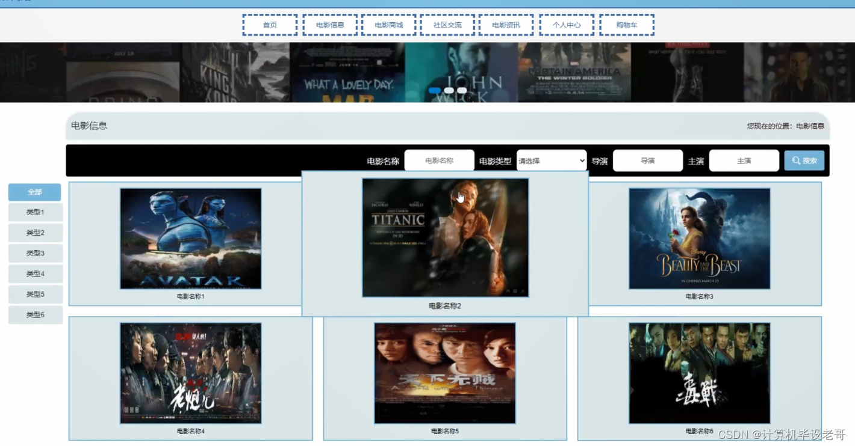Open the Titanic movie poster

[x=446, y=237]
